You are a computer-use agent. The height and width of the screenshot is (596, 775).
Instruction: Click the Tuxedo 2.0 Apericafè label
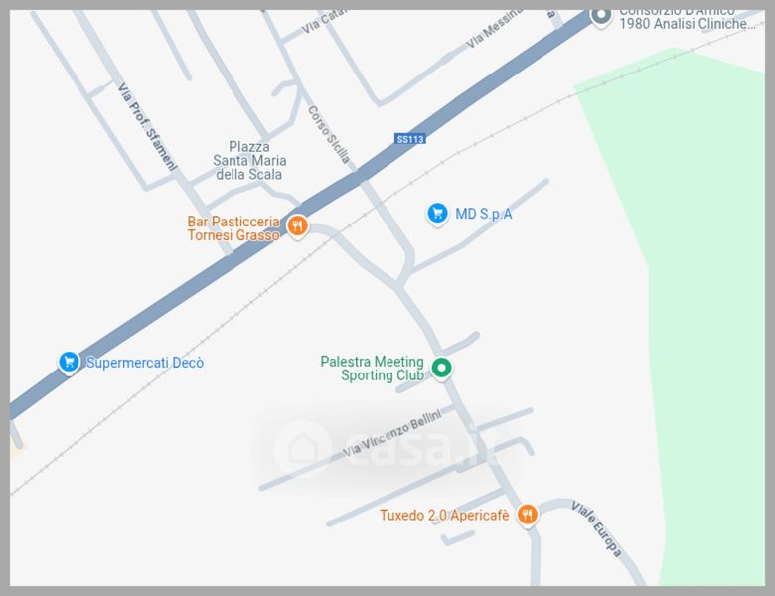444,515
